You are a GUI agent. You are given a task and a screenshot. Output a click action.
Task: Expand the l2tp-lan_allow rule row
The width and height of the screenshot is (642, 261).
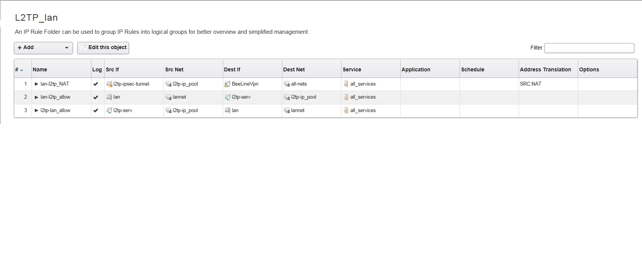point(36,111)
